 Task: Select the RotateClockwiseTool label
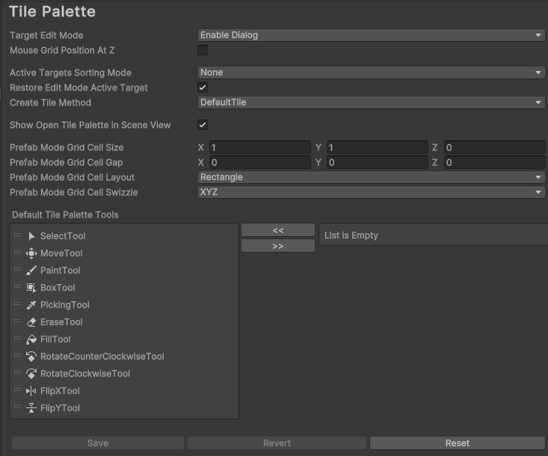pos(85,374)
